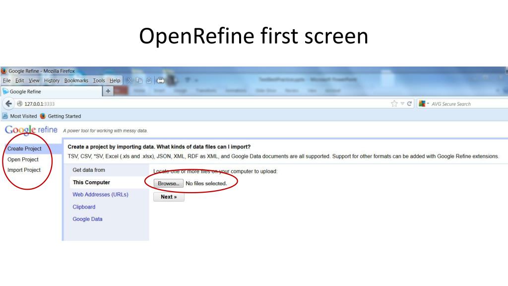Click the Next » button

pyautogui.click(x=169, y=197)
